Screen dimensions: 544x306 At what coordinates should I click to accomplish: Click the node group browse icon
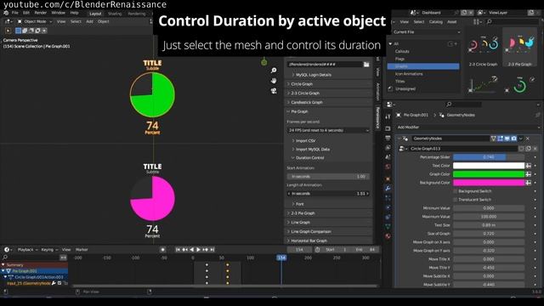[402, 149]
